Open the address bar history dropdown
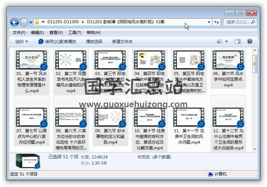Image resolution: width=267 pixels, height=187 pixels. [209, 22]
